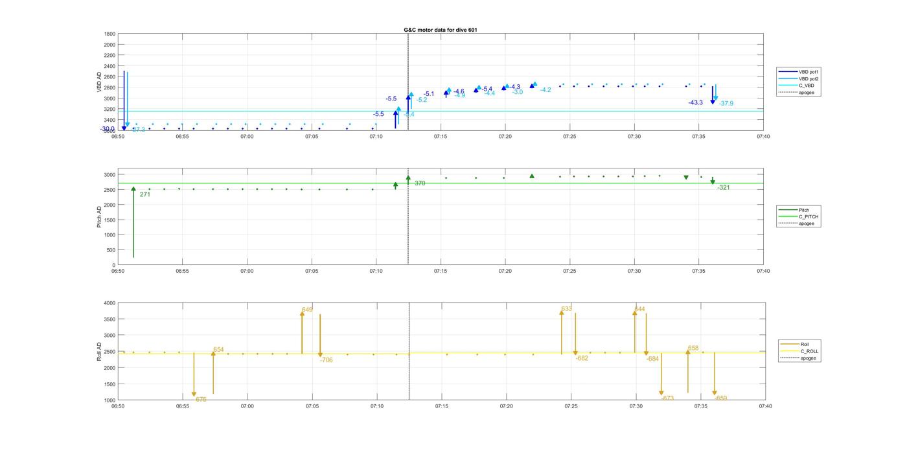Click the "-321" pitch data label
Screen dimensions: 907x449
point(724,187)
